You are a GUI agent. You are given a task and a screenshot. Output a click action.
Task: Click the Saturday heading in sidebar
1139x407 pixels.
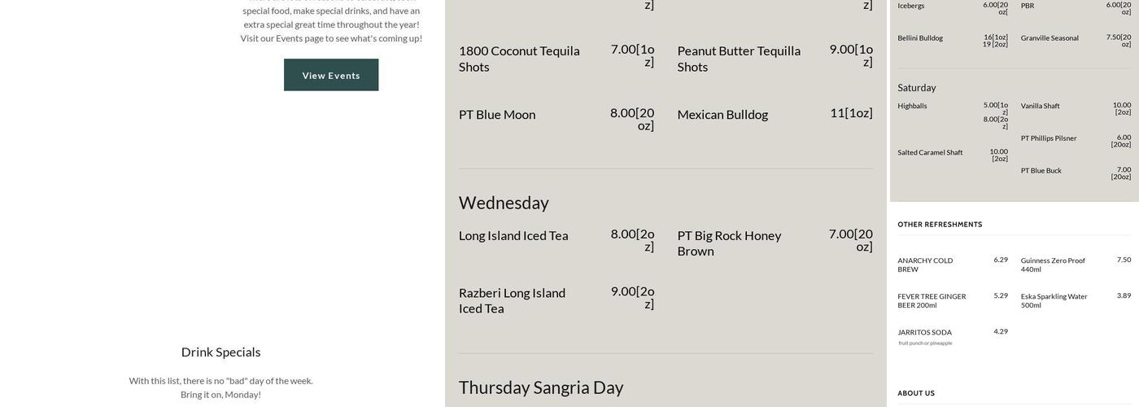pos(917,88)
